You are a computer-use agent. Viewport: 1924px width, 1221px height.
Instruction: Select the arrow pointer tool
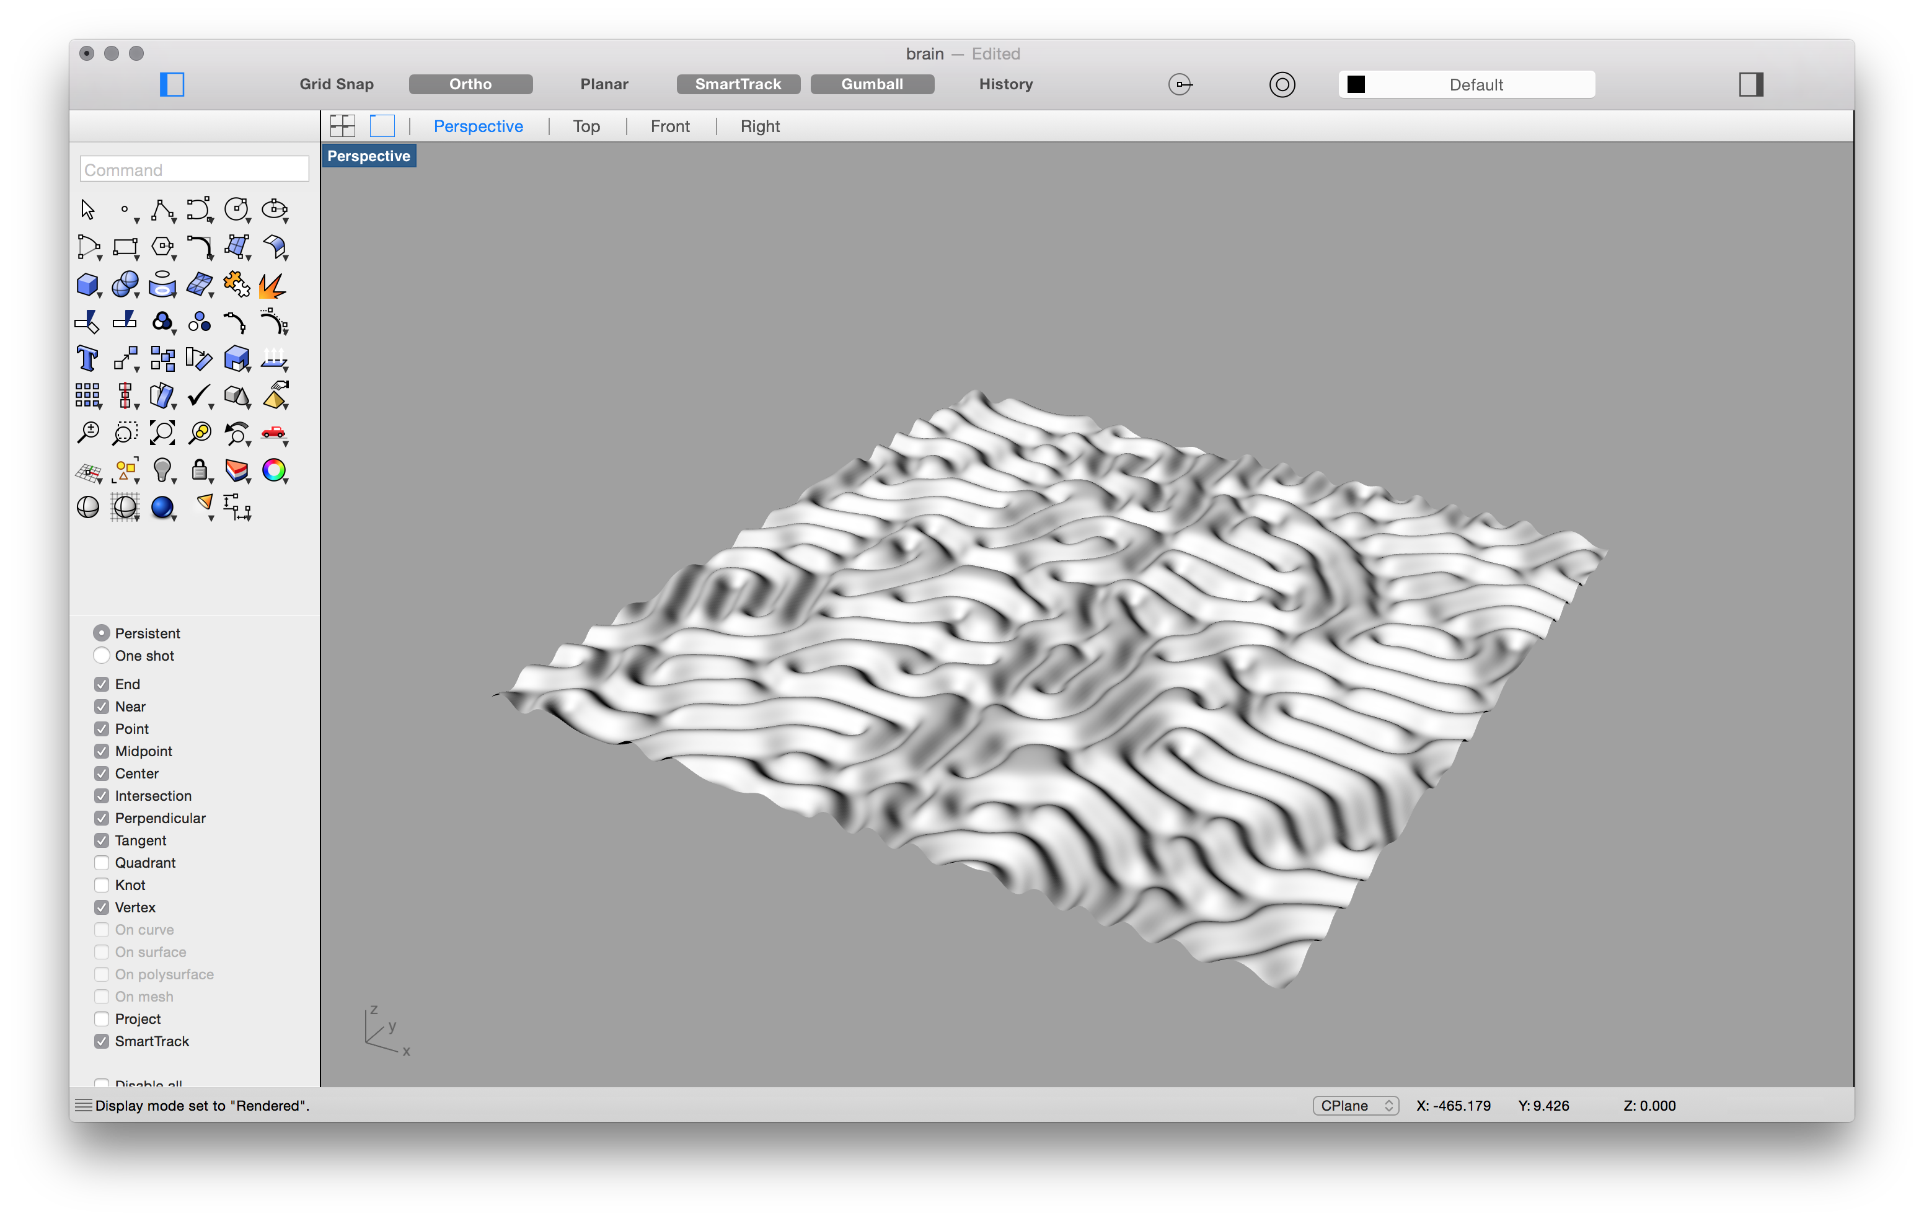(88, 209)
